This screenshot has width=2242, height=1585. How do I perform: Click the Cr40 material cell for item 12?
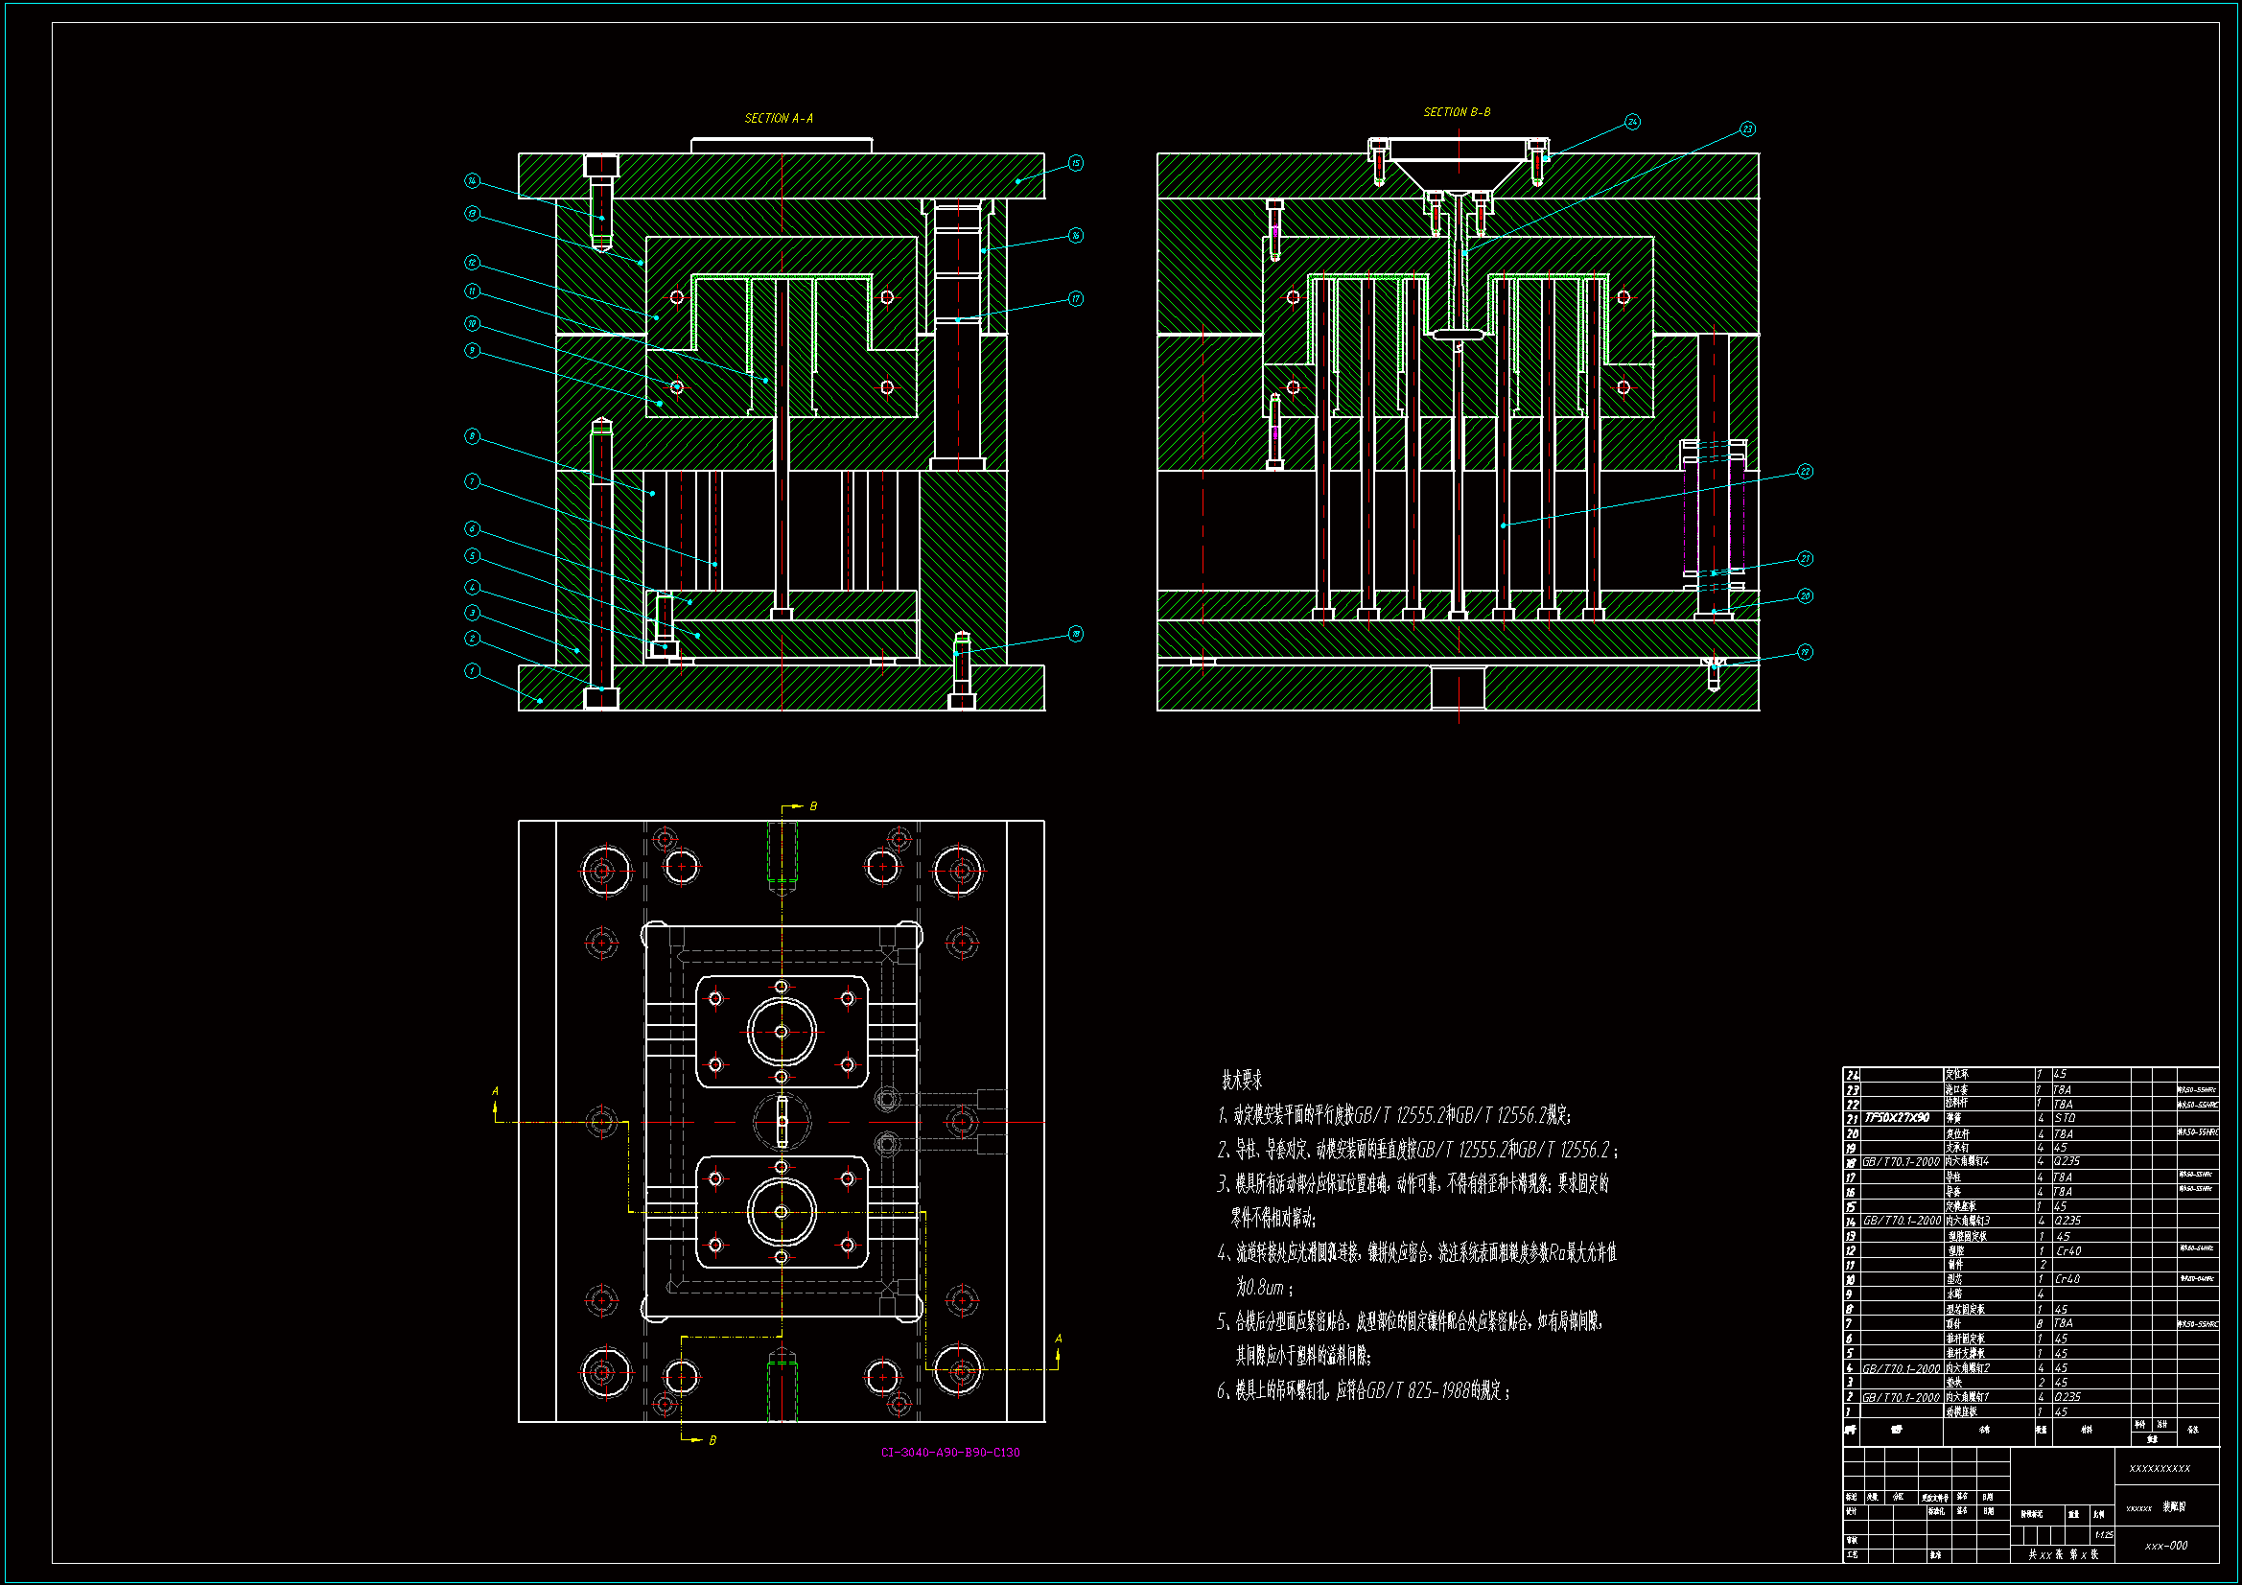pyautogui.click(x=2067, y=1251)
